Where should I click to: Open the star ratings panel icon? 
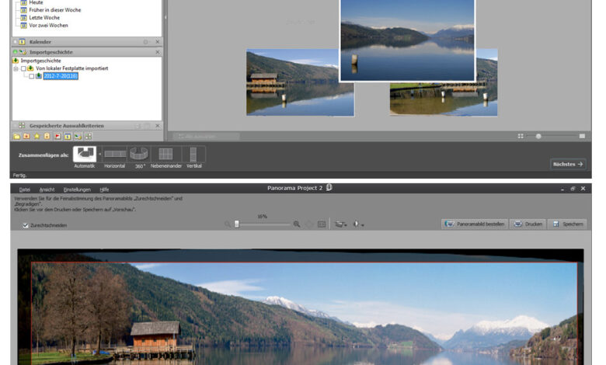pos(37,137)
